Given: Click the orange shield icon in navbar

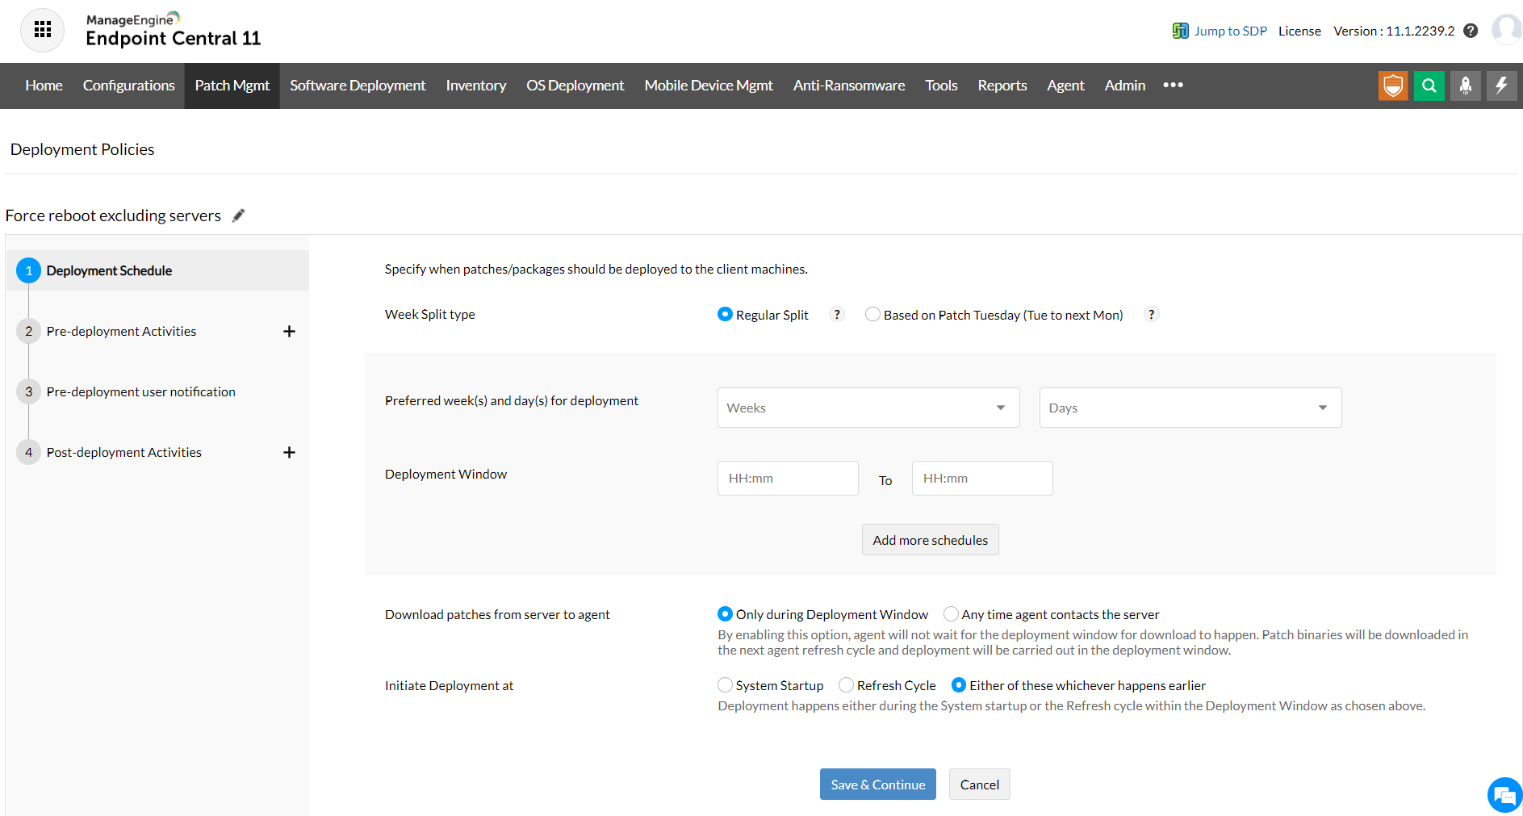Looking at the screenshot, I should coord(1392,86).
